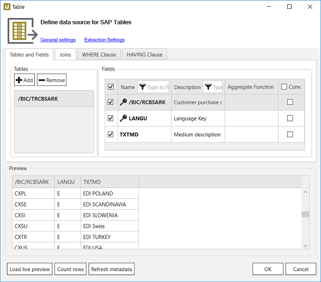321x282 pixels.
Task: Click the SAP Table data source icon
Action: click(22, 30)
